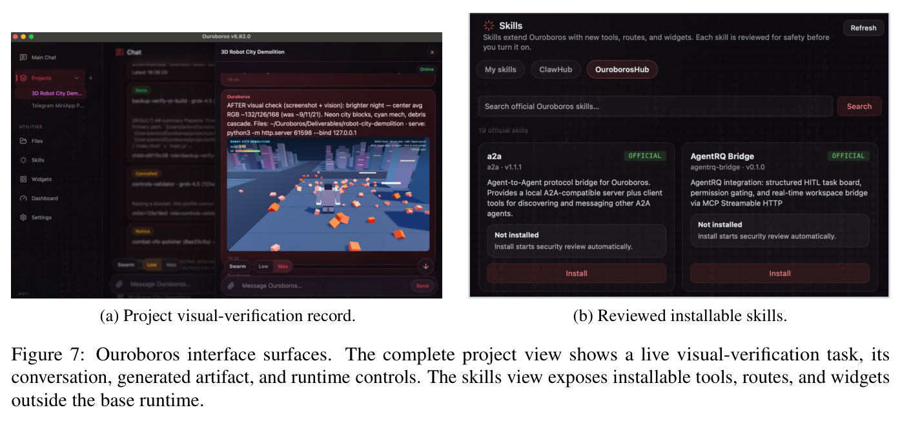The image size is (900, 421).
Task: Install the a2a skill
Action: pos(577,273)
